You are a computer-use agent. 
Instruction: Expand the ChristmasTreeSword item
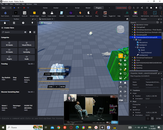click(132, 58)
